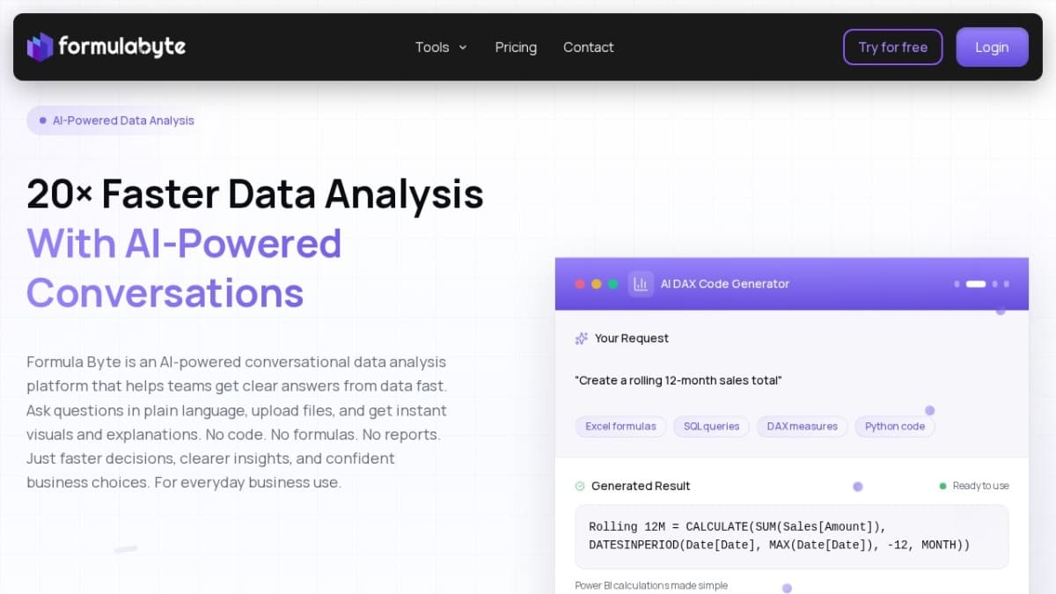1056x594 pixels.
Task: Click the Formula Byte cube logo icon
Action: [x=40, y=47]
